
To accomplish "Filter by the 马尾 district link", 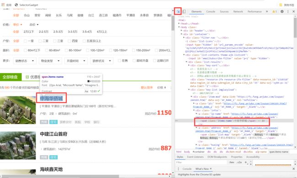I will [69, 16].
